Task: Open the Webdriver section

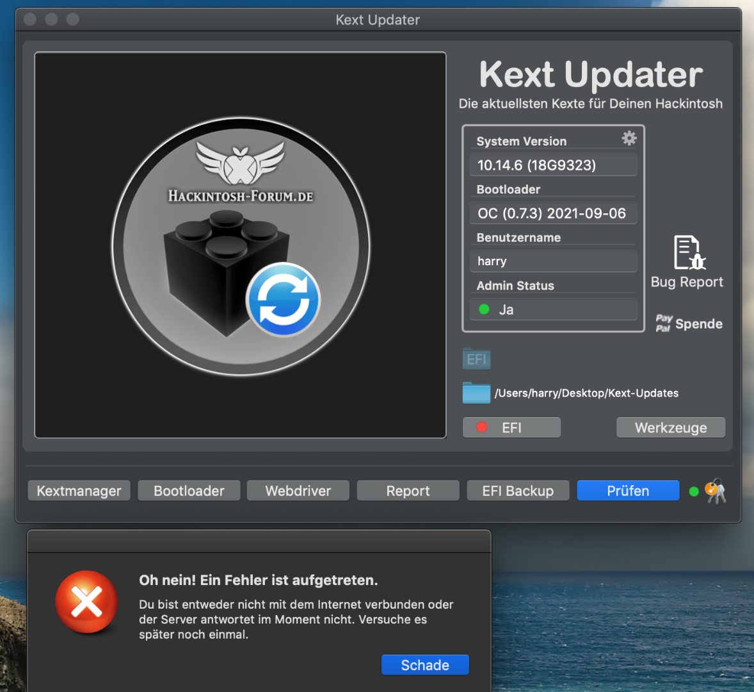Action: [298, 491]
